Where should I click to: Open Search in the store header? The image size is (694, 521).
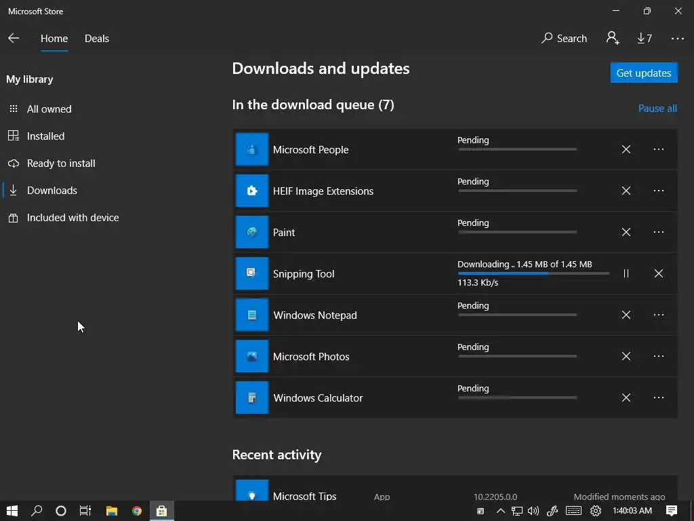click(x=564, y=39)
